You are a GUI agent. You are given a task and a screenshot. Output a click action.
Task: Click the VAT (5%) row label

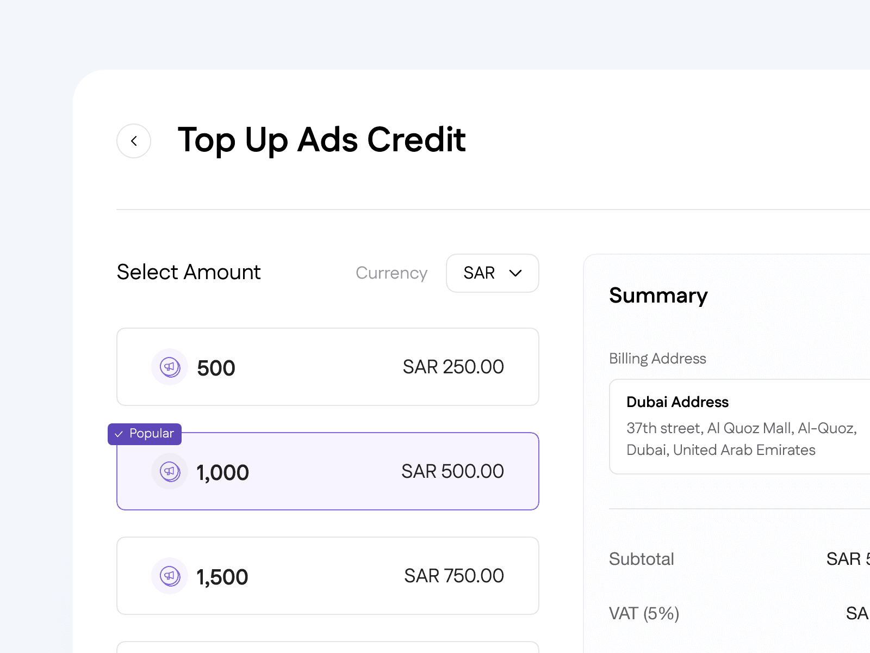coord(644,614)
